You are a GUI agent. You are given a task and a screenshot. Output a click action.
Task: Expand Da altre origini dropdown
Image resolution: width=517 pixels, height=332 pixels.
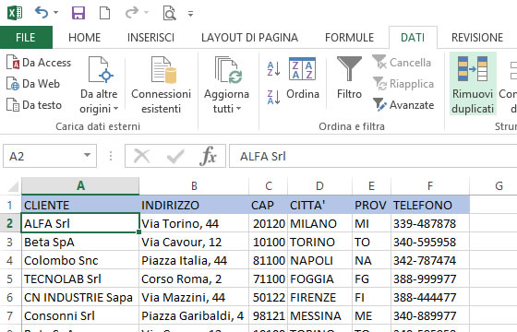point(99,85)
